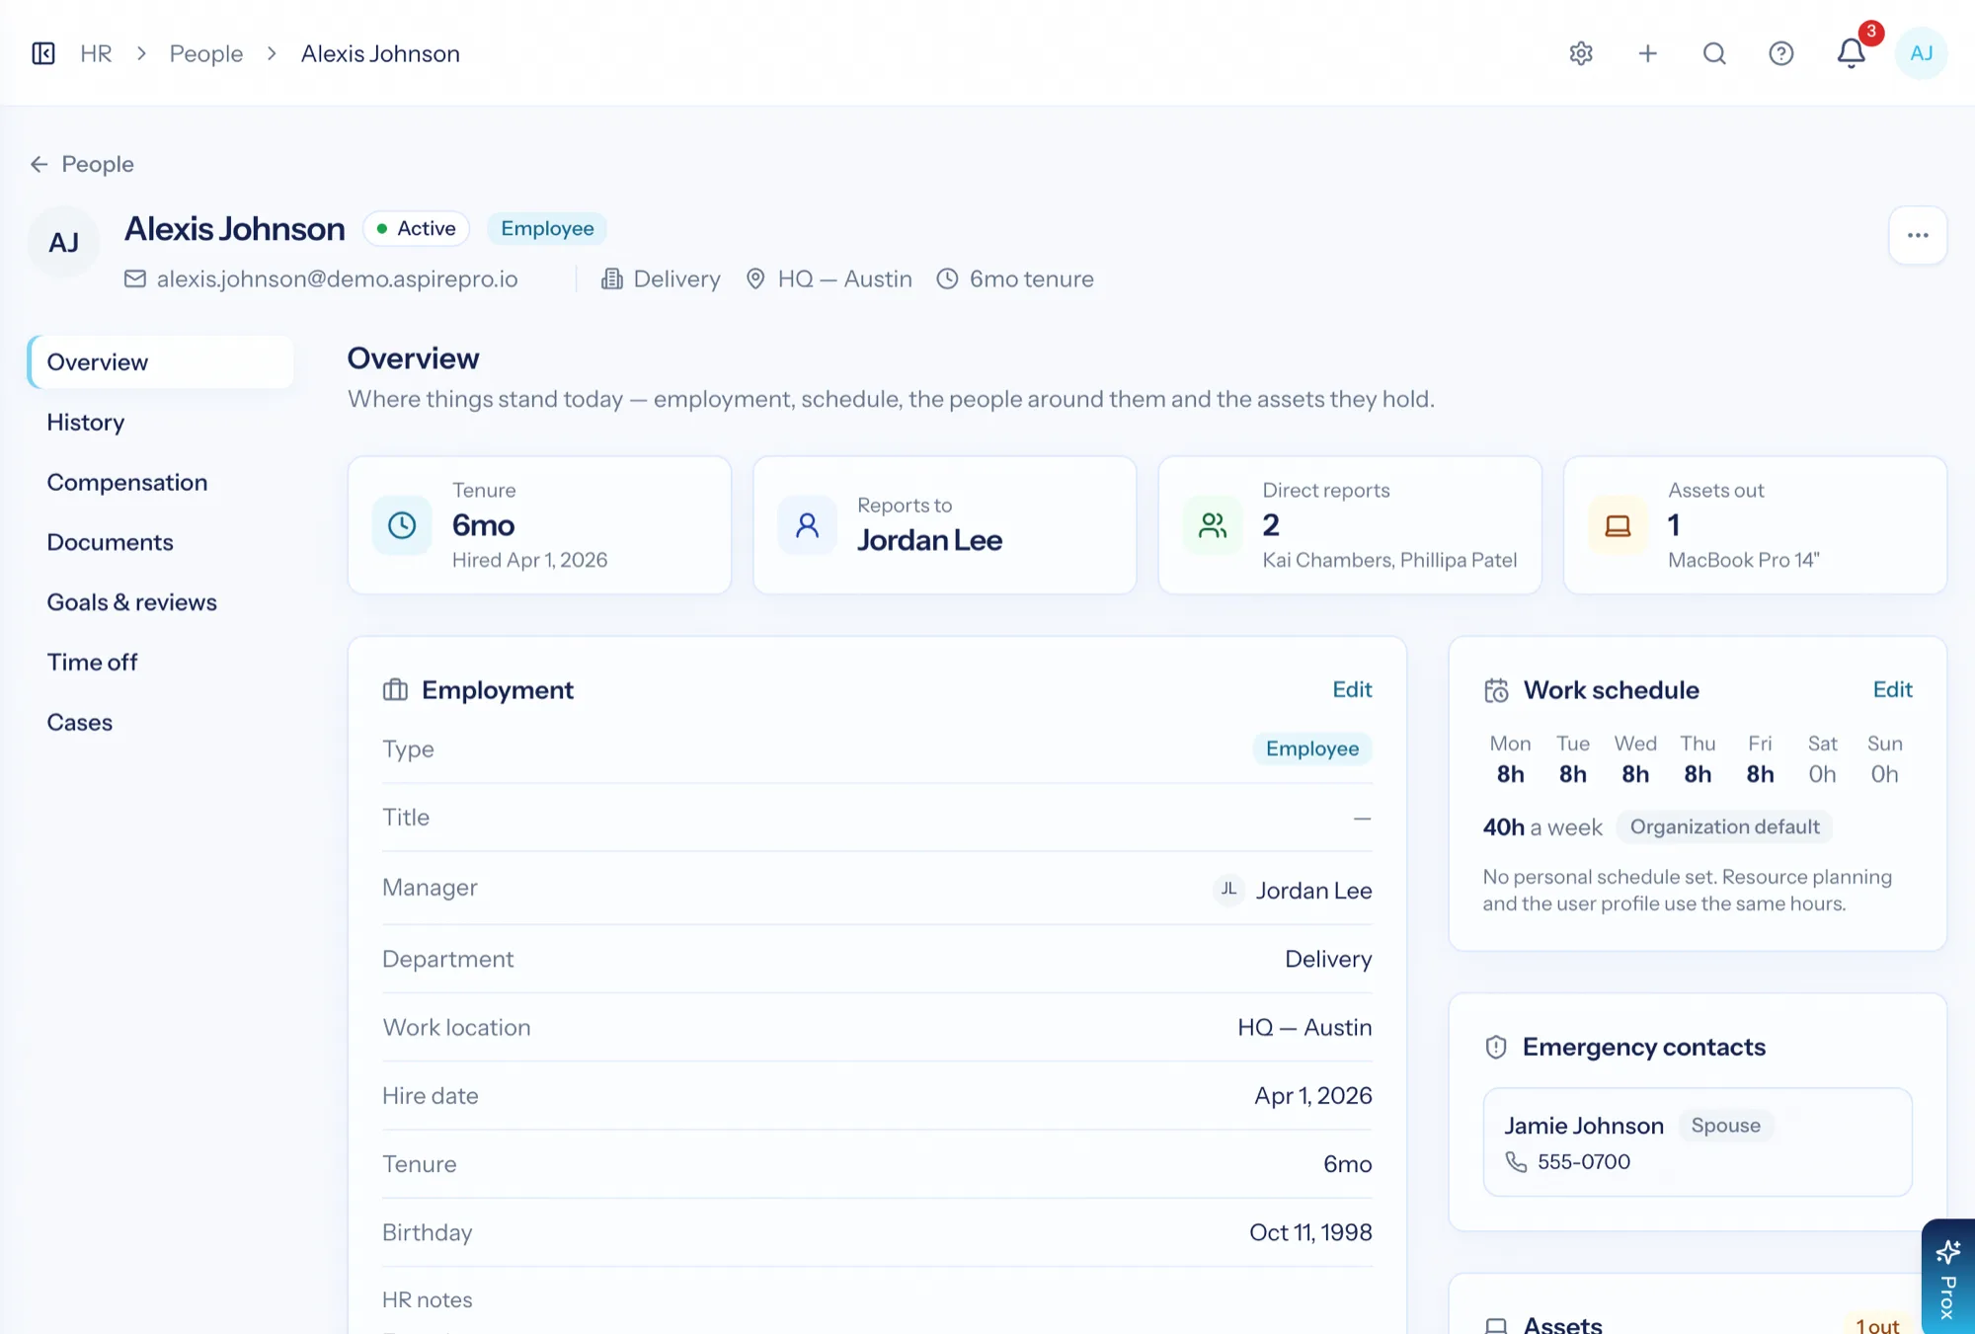Click the alexis.johnson@demo.aspirepro.io email
Screen dimensions: 1975x1334
point(338,279)
